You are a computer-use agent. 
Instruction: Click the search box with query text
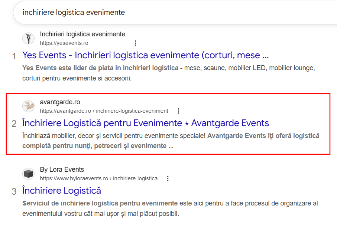[x=175, y=13]
